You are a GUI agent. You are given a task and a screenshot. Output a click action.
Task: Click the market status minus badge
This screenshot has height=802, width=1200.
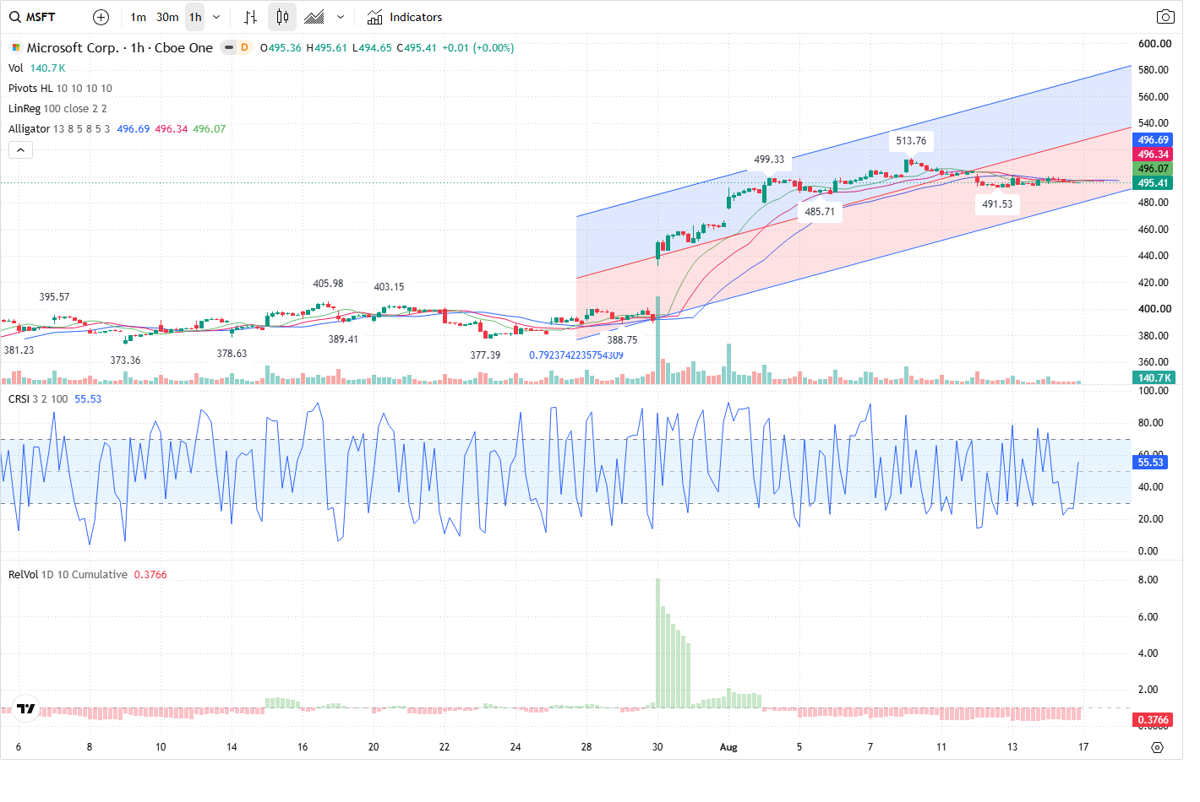(228, 48)
